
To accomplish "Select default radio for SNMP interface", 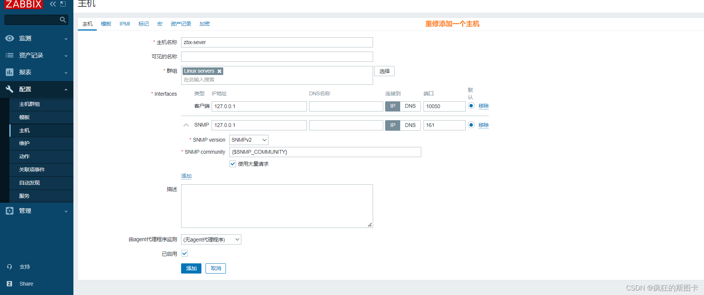I will [471, 125].
